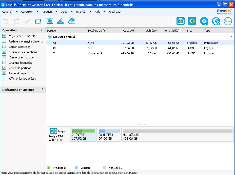Open the Feed-back menu item
The height and width of the screenshot is (175, 235).
(x=115, y=12)
